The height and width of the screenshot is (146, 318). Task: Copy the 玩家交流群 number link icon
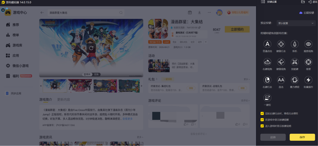[199, 27]
